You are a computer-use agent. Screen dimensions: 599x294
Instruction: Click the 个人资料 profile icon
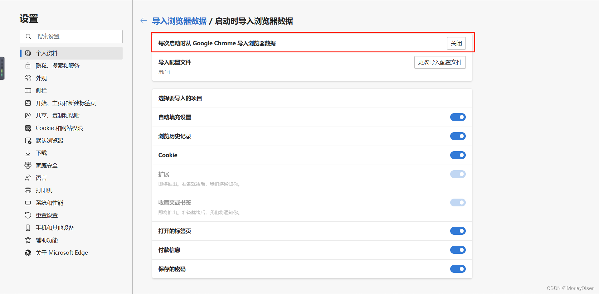pos(28,53)
